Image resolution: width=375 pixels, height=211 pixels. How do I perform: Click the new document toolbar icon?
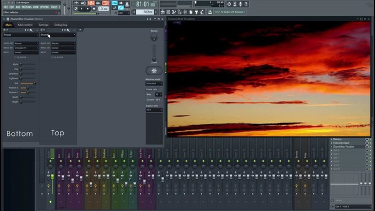coord(191,12)
